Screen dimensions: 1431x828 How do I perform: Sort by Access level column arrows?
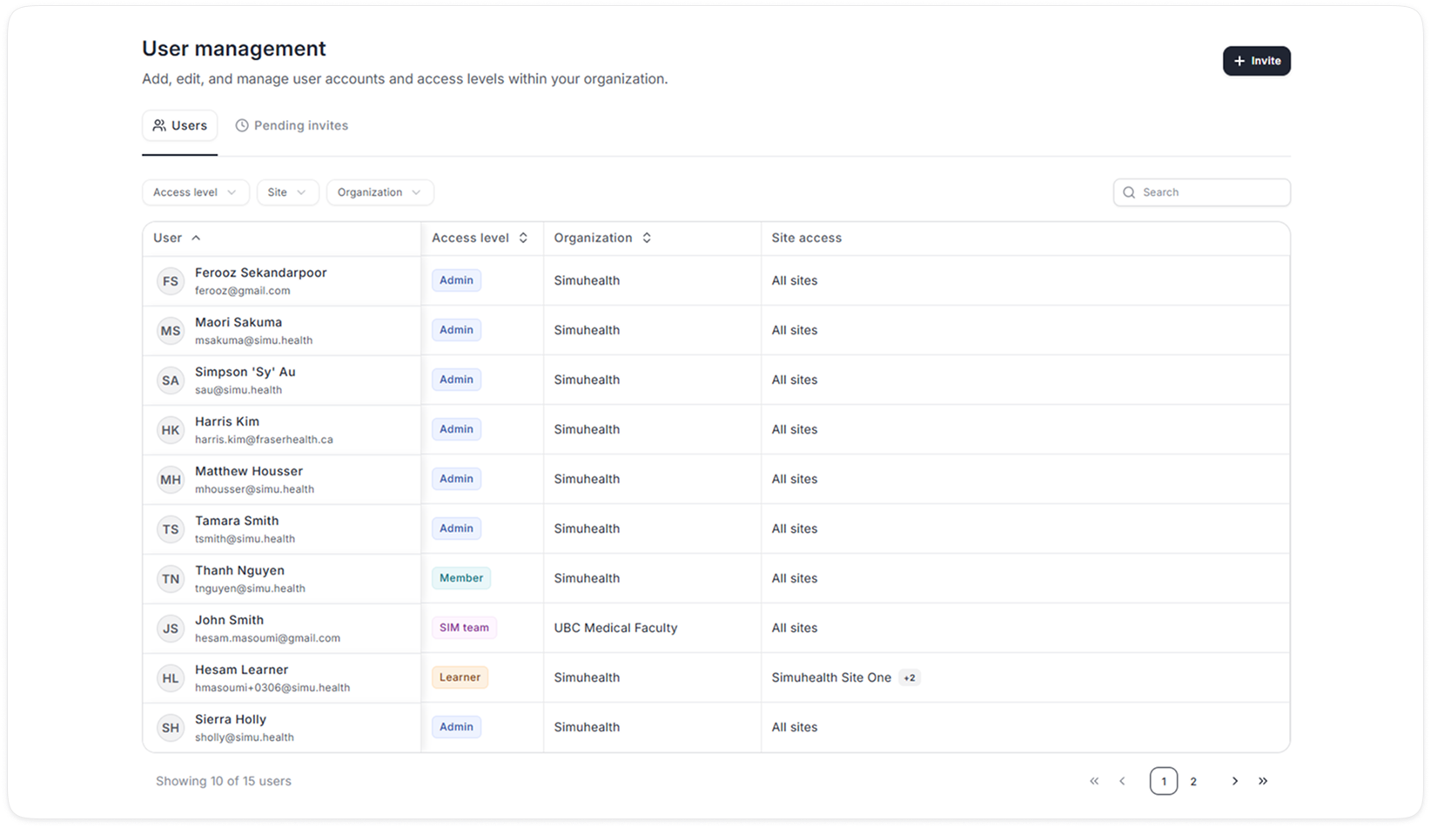pos(523,238)
